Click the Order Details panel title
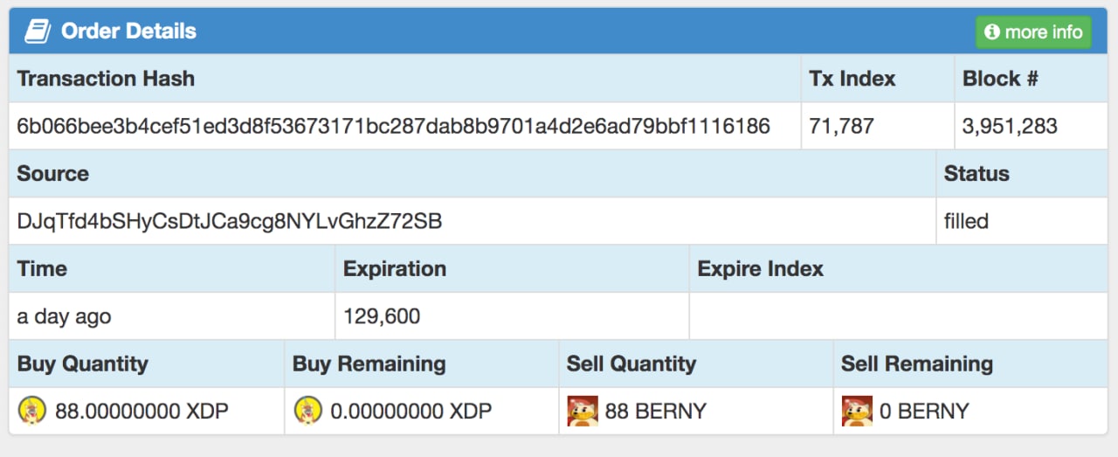 pos(128,31)
